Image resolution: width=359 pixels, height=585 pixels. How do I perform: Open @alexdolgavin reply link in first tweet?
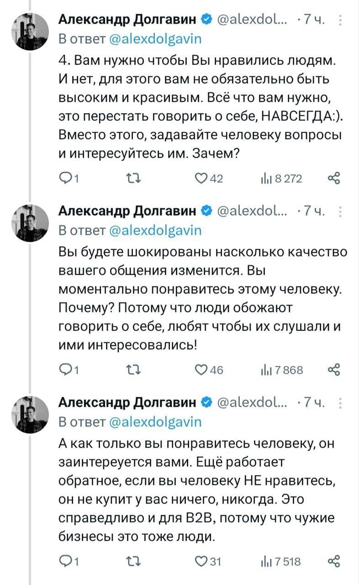coord(156,39)
